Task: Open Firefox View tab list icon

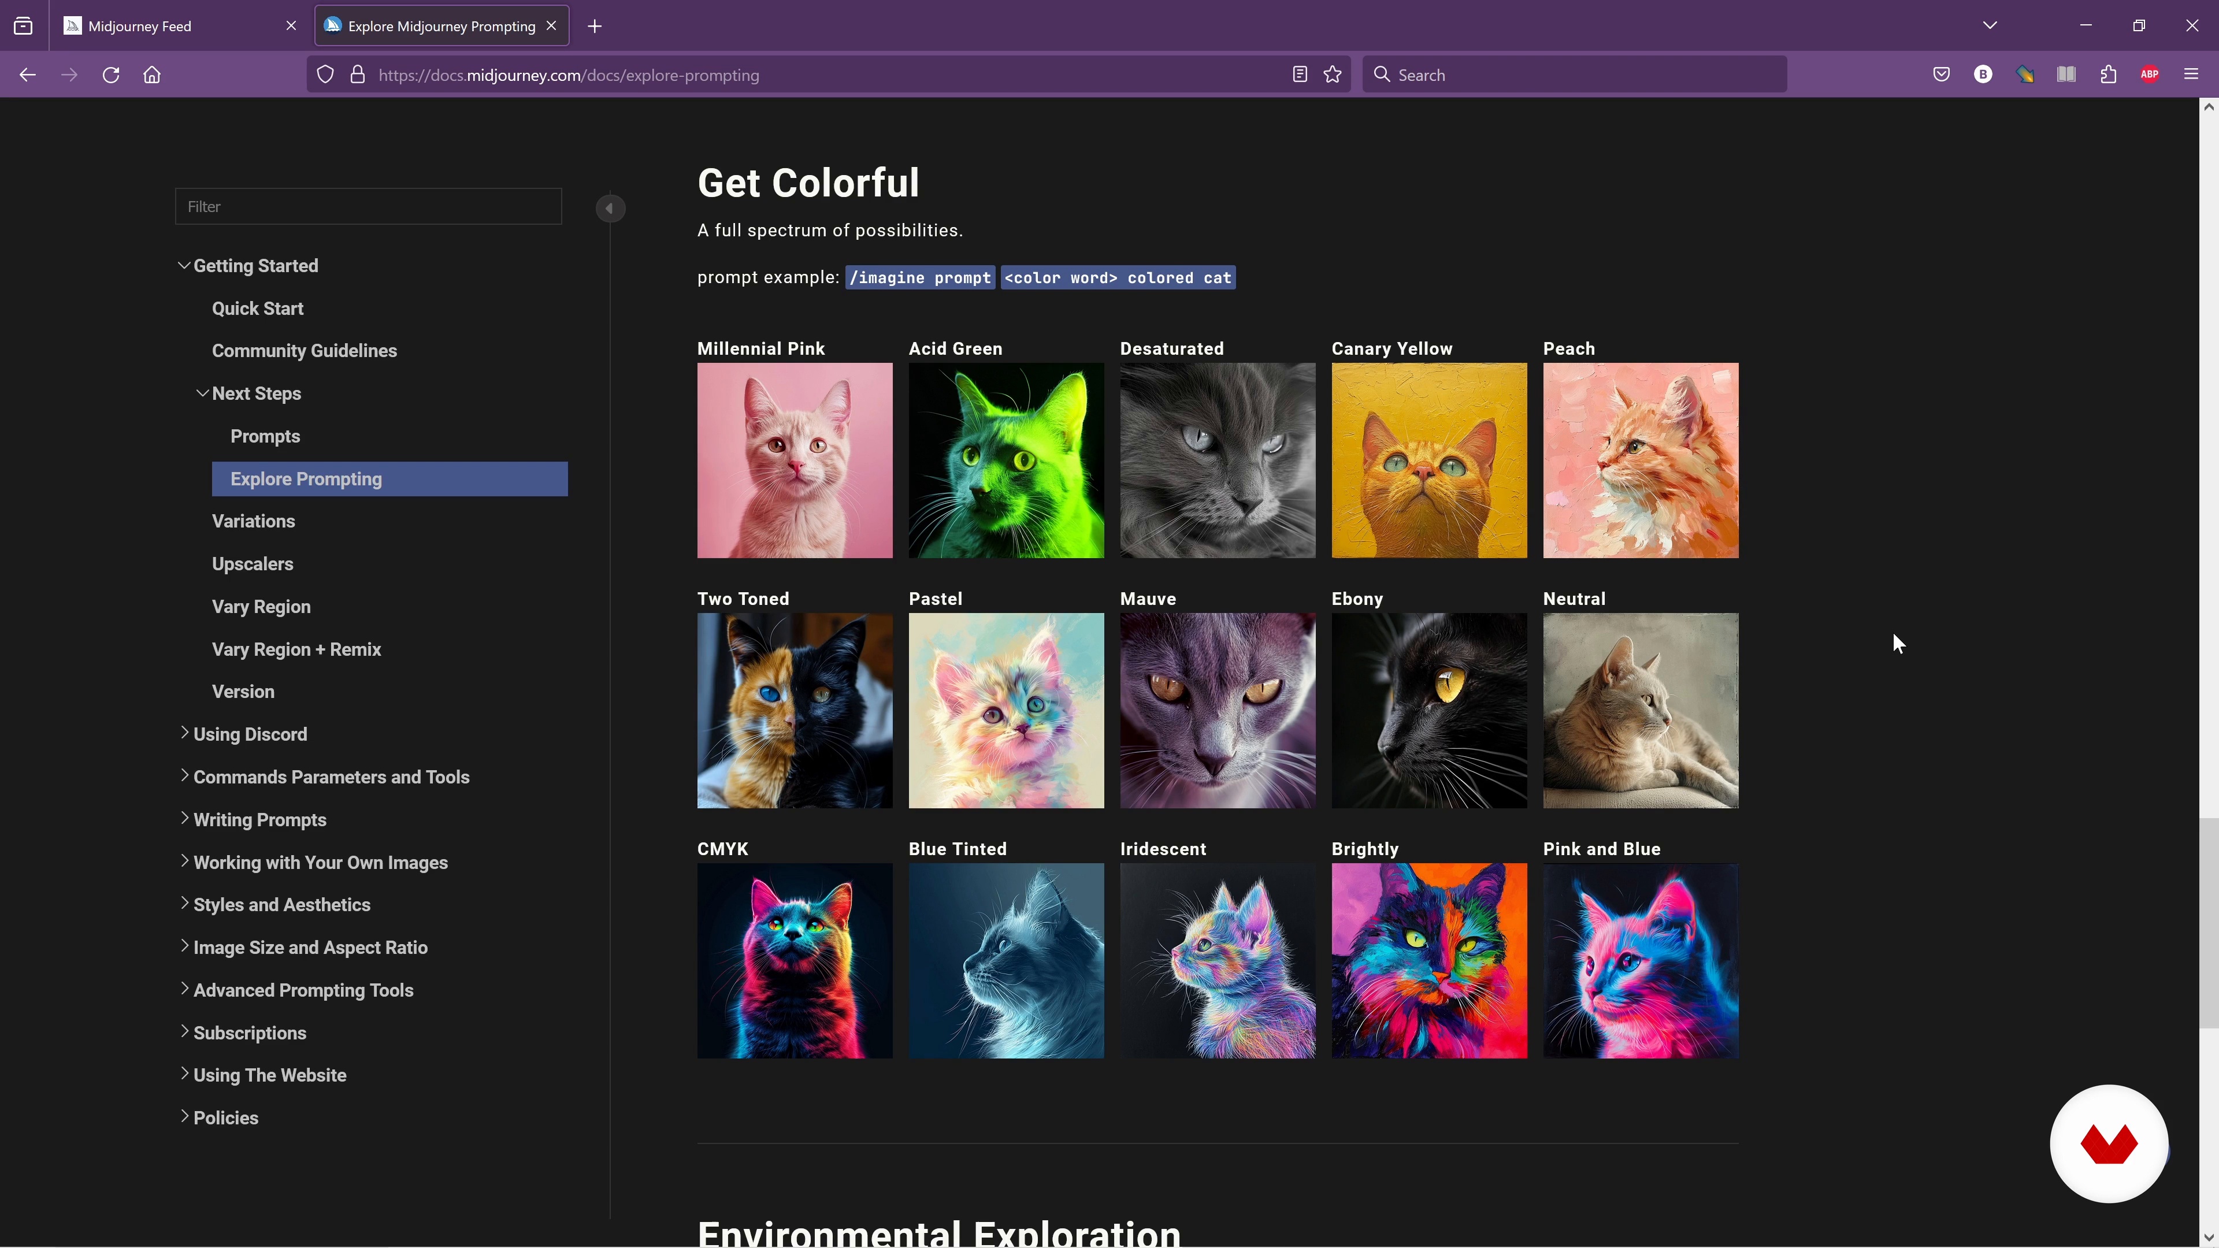Action: pos(23,26)
